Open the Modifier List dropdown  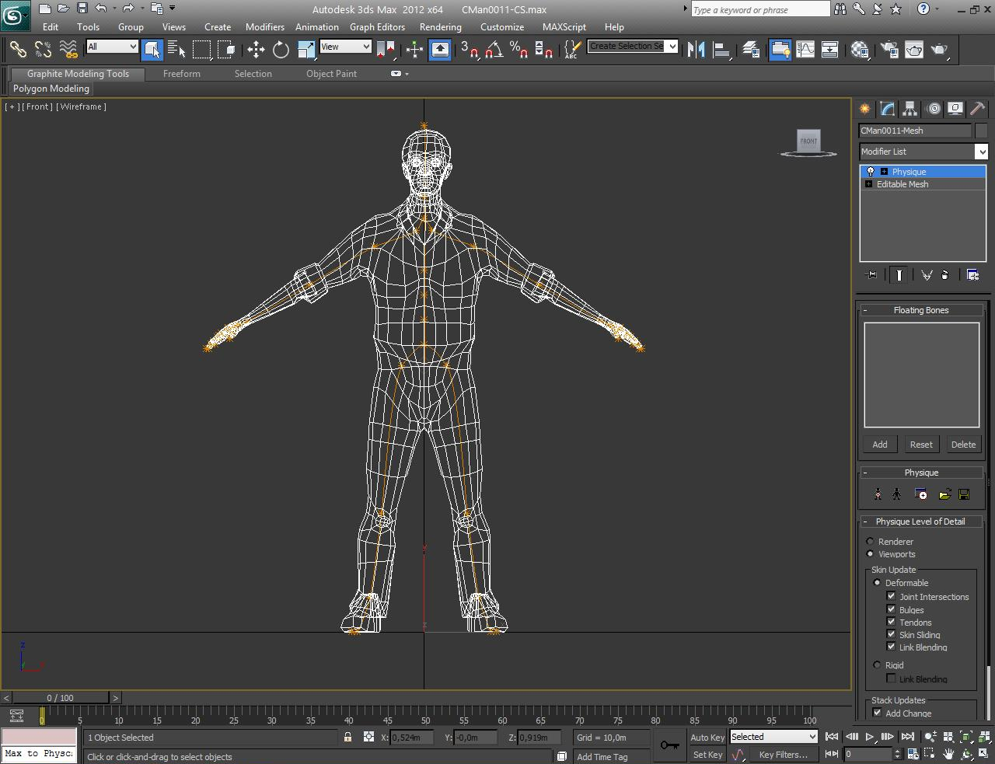click(x=981, y=152)
